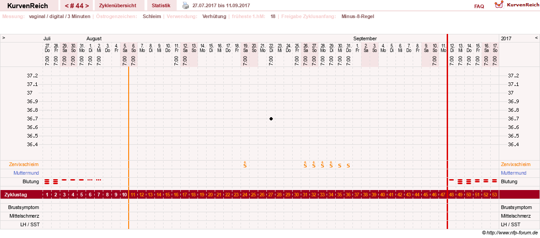Click bleeding marker on cycle day 49

coord(460,181)
